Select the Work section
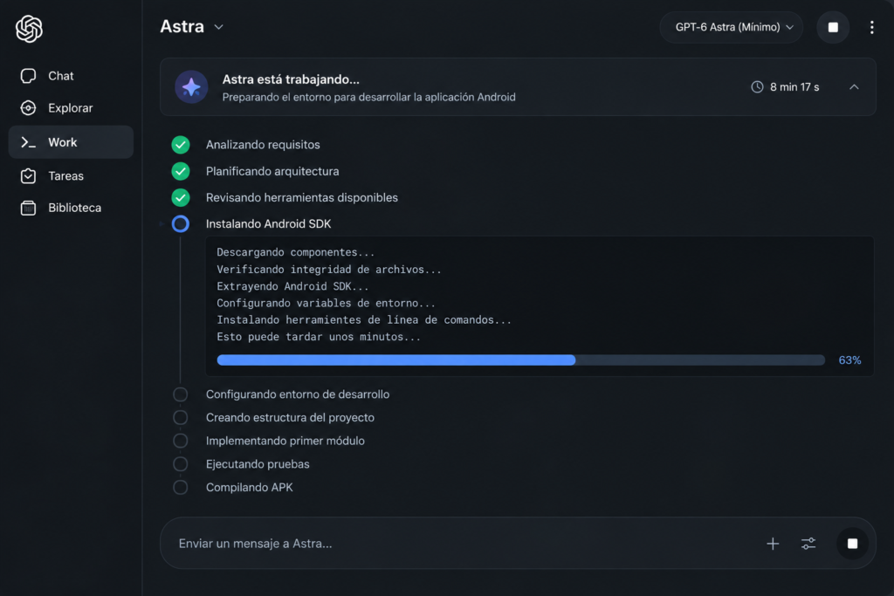Viewport: 894px width, 596px height. pos(71,142)
